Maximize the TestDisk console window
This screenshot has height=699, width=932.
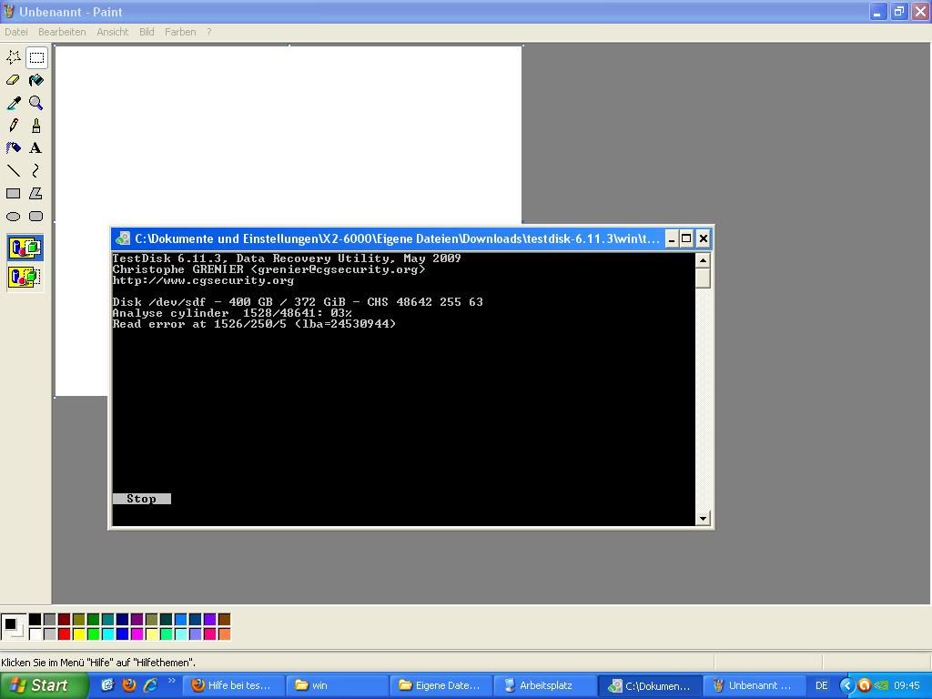686,239
